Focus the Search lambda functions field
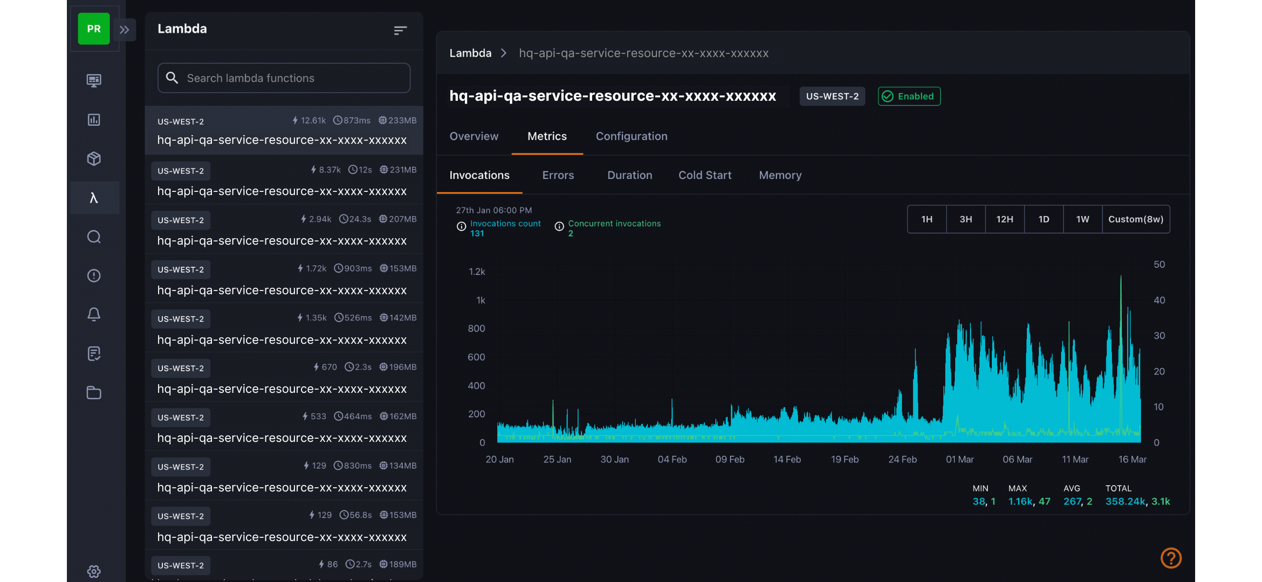The image size is (1262, 582). [284, 78]
